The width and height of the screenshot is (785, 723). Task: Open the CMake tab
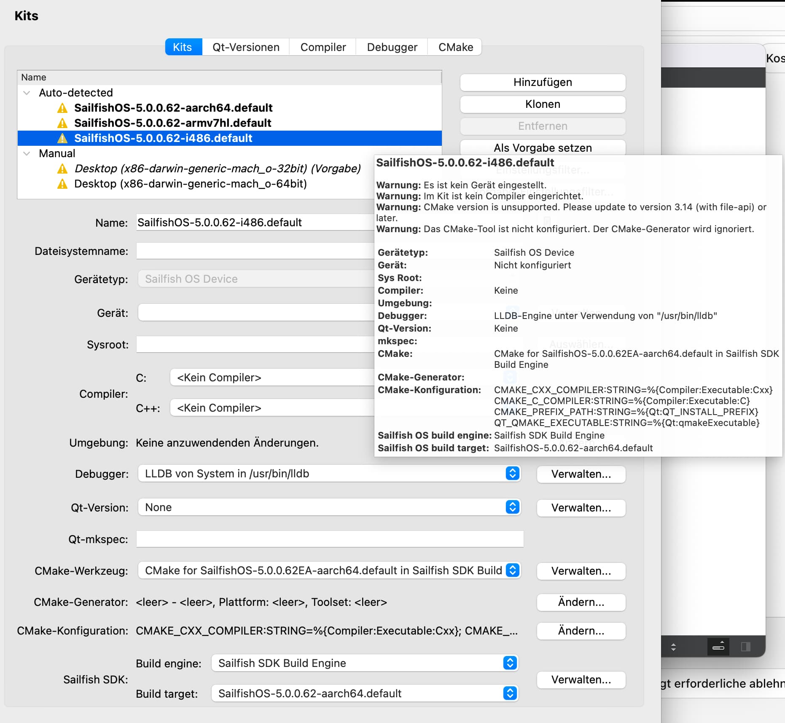pos(455,47)
